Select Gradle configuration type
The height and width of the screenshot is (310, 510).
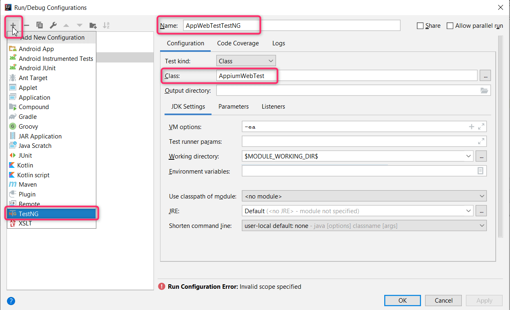click(x=51, y=116)
